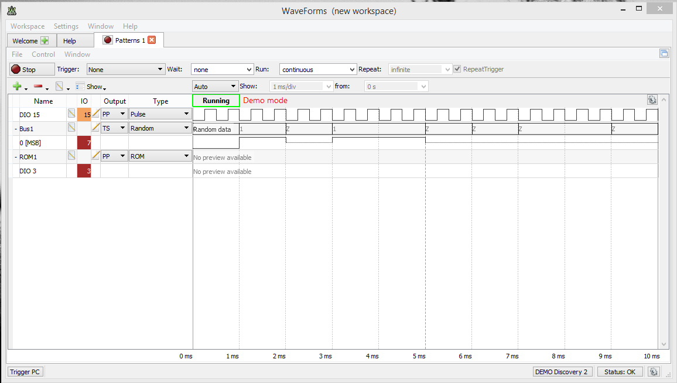Select the 0 [MSB] signal row
Viewport: 677px width, 383px height.
coord(30,143)
